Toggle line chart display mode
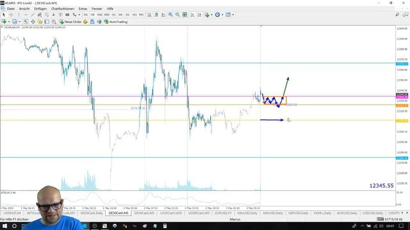 (163, 15)
